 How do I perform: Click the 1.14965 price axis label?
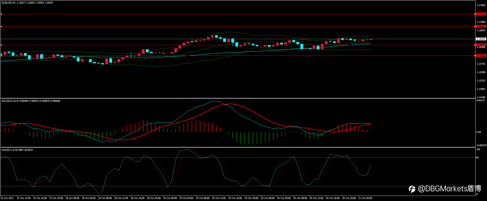pos(481,89)
